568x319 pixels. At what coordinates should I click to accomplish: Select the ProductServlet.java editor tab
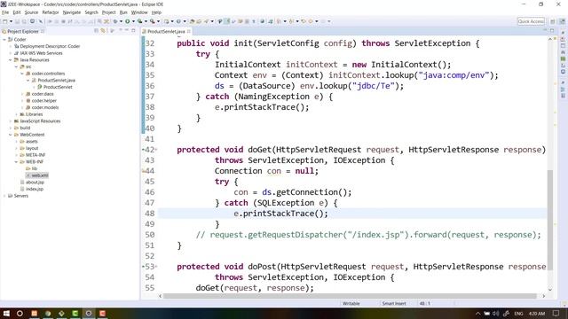[x=166, y=32]
